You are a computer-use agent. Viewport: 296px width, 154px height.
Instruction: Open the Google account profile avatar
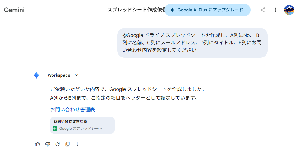289,10
